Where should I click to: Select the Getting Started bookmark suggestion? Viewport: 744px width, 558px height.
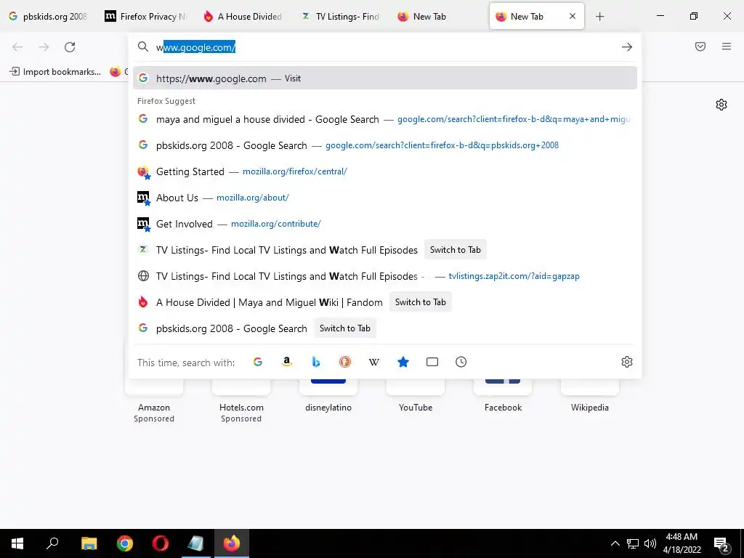385,171
